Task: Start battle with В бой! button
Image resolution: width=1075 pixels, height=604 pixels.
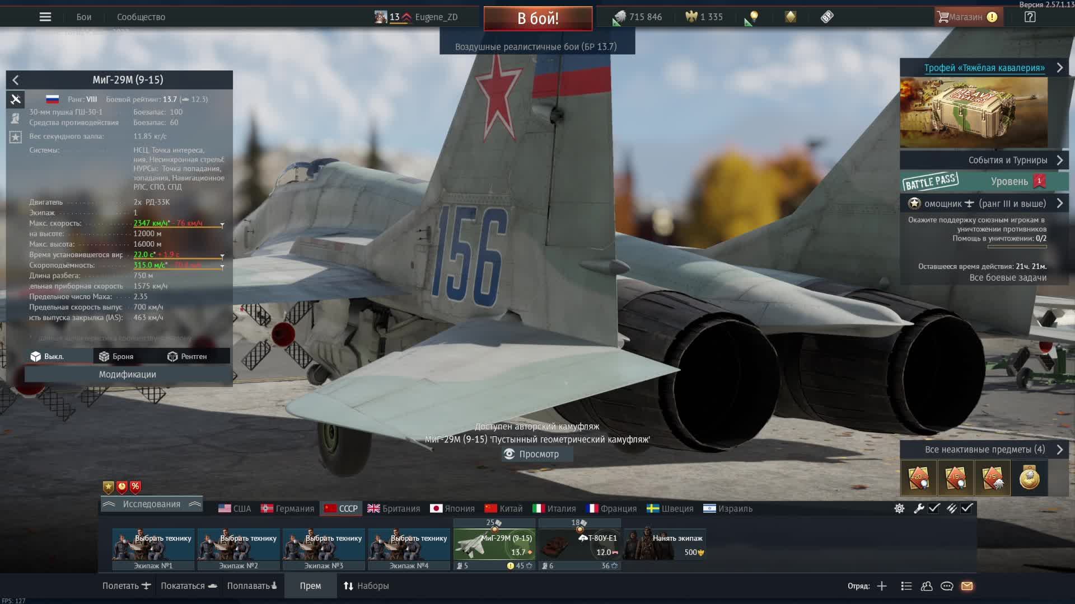Action: (x=537, y=18)
